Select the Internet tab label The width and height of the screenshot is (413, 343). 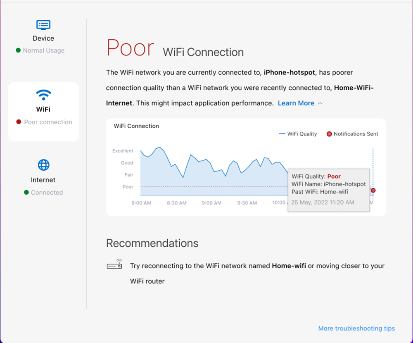point(43,180)
